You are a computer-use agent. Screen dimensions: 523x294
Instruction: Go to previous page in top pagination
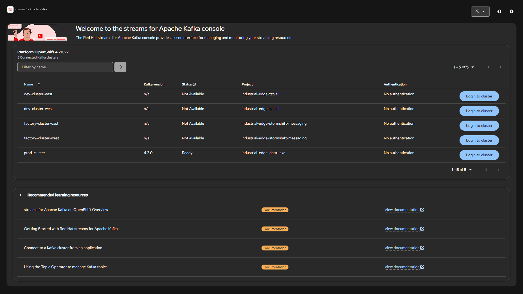[488, 67]
